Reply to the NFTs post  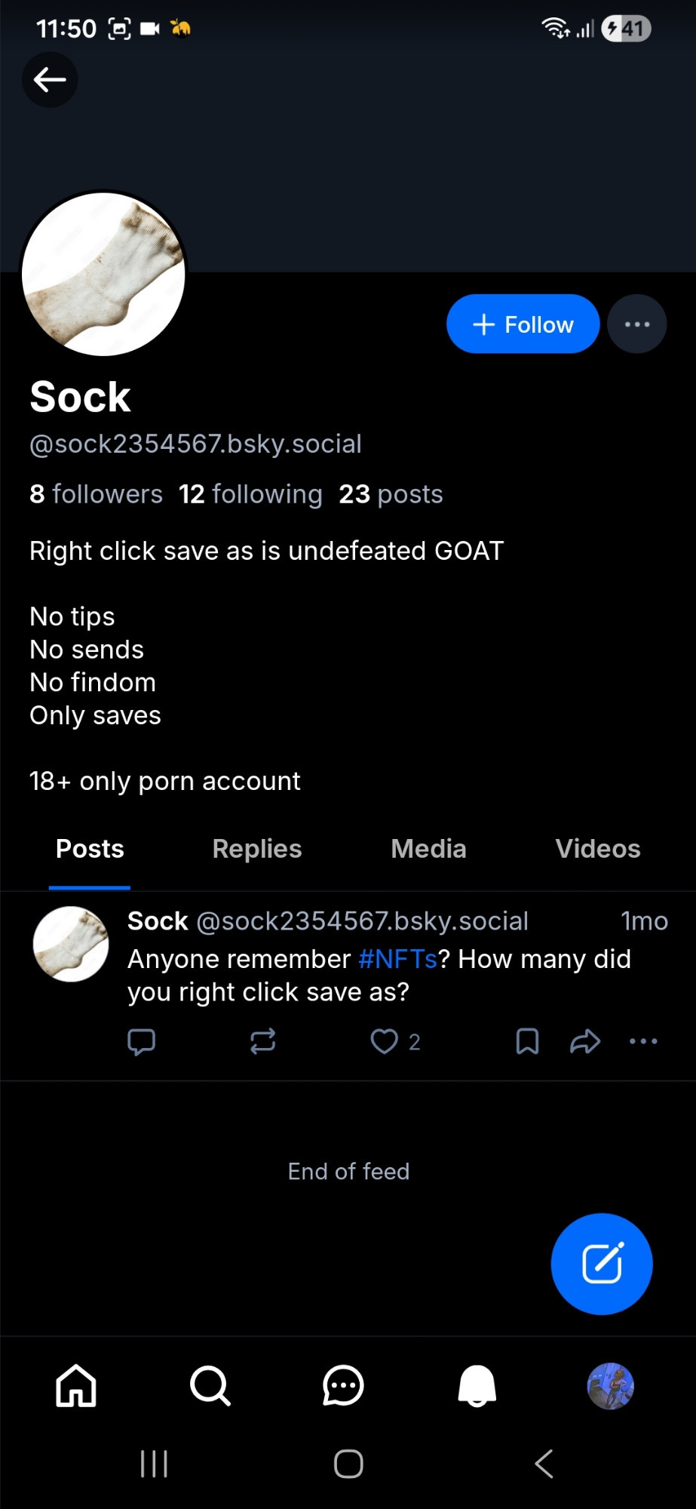tap(142, 1041)
